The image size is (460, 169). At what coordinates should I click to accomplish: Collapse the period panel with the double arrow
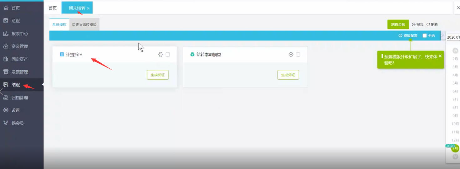tap(442, 35)
